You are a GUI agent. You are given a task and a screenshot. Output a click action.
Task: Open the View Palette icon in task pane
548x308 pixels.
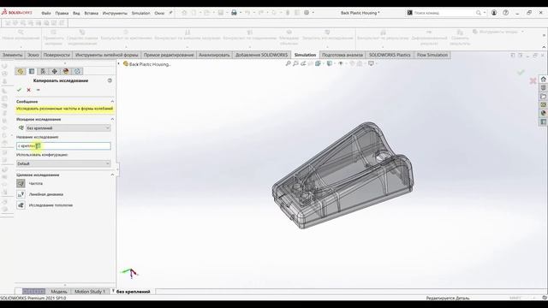point(543,104)
